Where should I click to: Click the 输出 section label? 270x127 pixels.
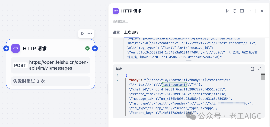pos(119,69)
